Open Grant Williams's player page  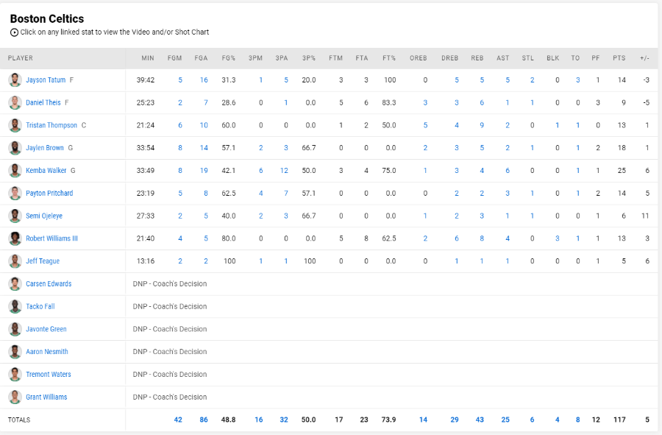(46, 397)
